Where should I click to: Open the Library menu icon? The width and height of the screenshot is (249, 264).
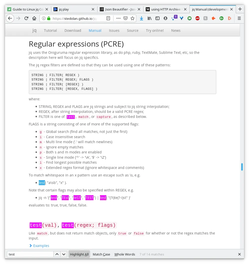coord(149,18)
